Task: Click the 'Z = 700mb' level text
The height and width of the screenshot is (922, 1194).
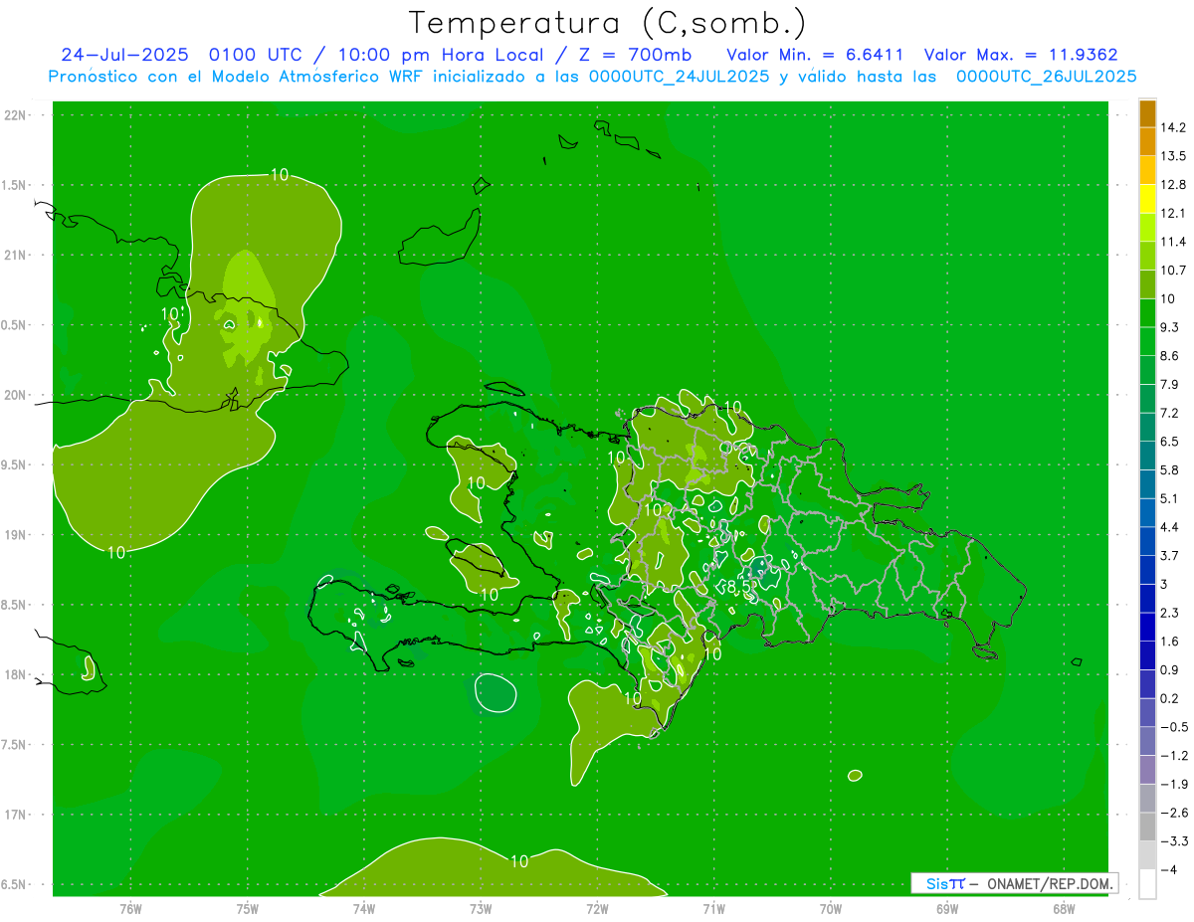Action: tap(634, 54)
